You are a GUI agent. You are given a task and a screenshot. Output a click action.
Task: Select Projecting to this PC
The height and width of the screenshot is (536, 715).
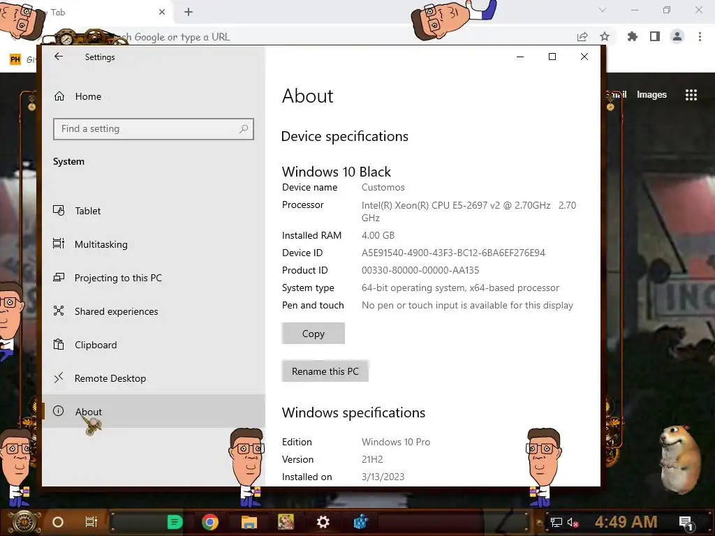click(153, 278)
